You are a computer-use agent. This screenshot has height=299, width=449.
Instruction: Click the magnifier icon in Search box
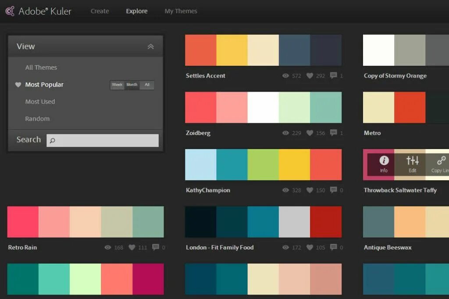(x=53, y=141)
